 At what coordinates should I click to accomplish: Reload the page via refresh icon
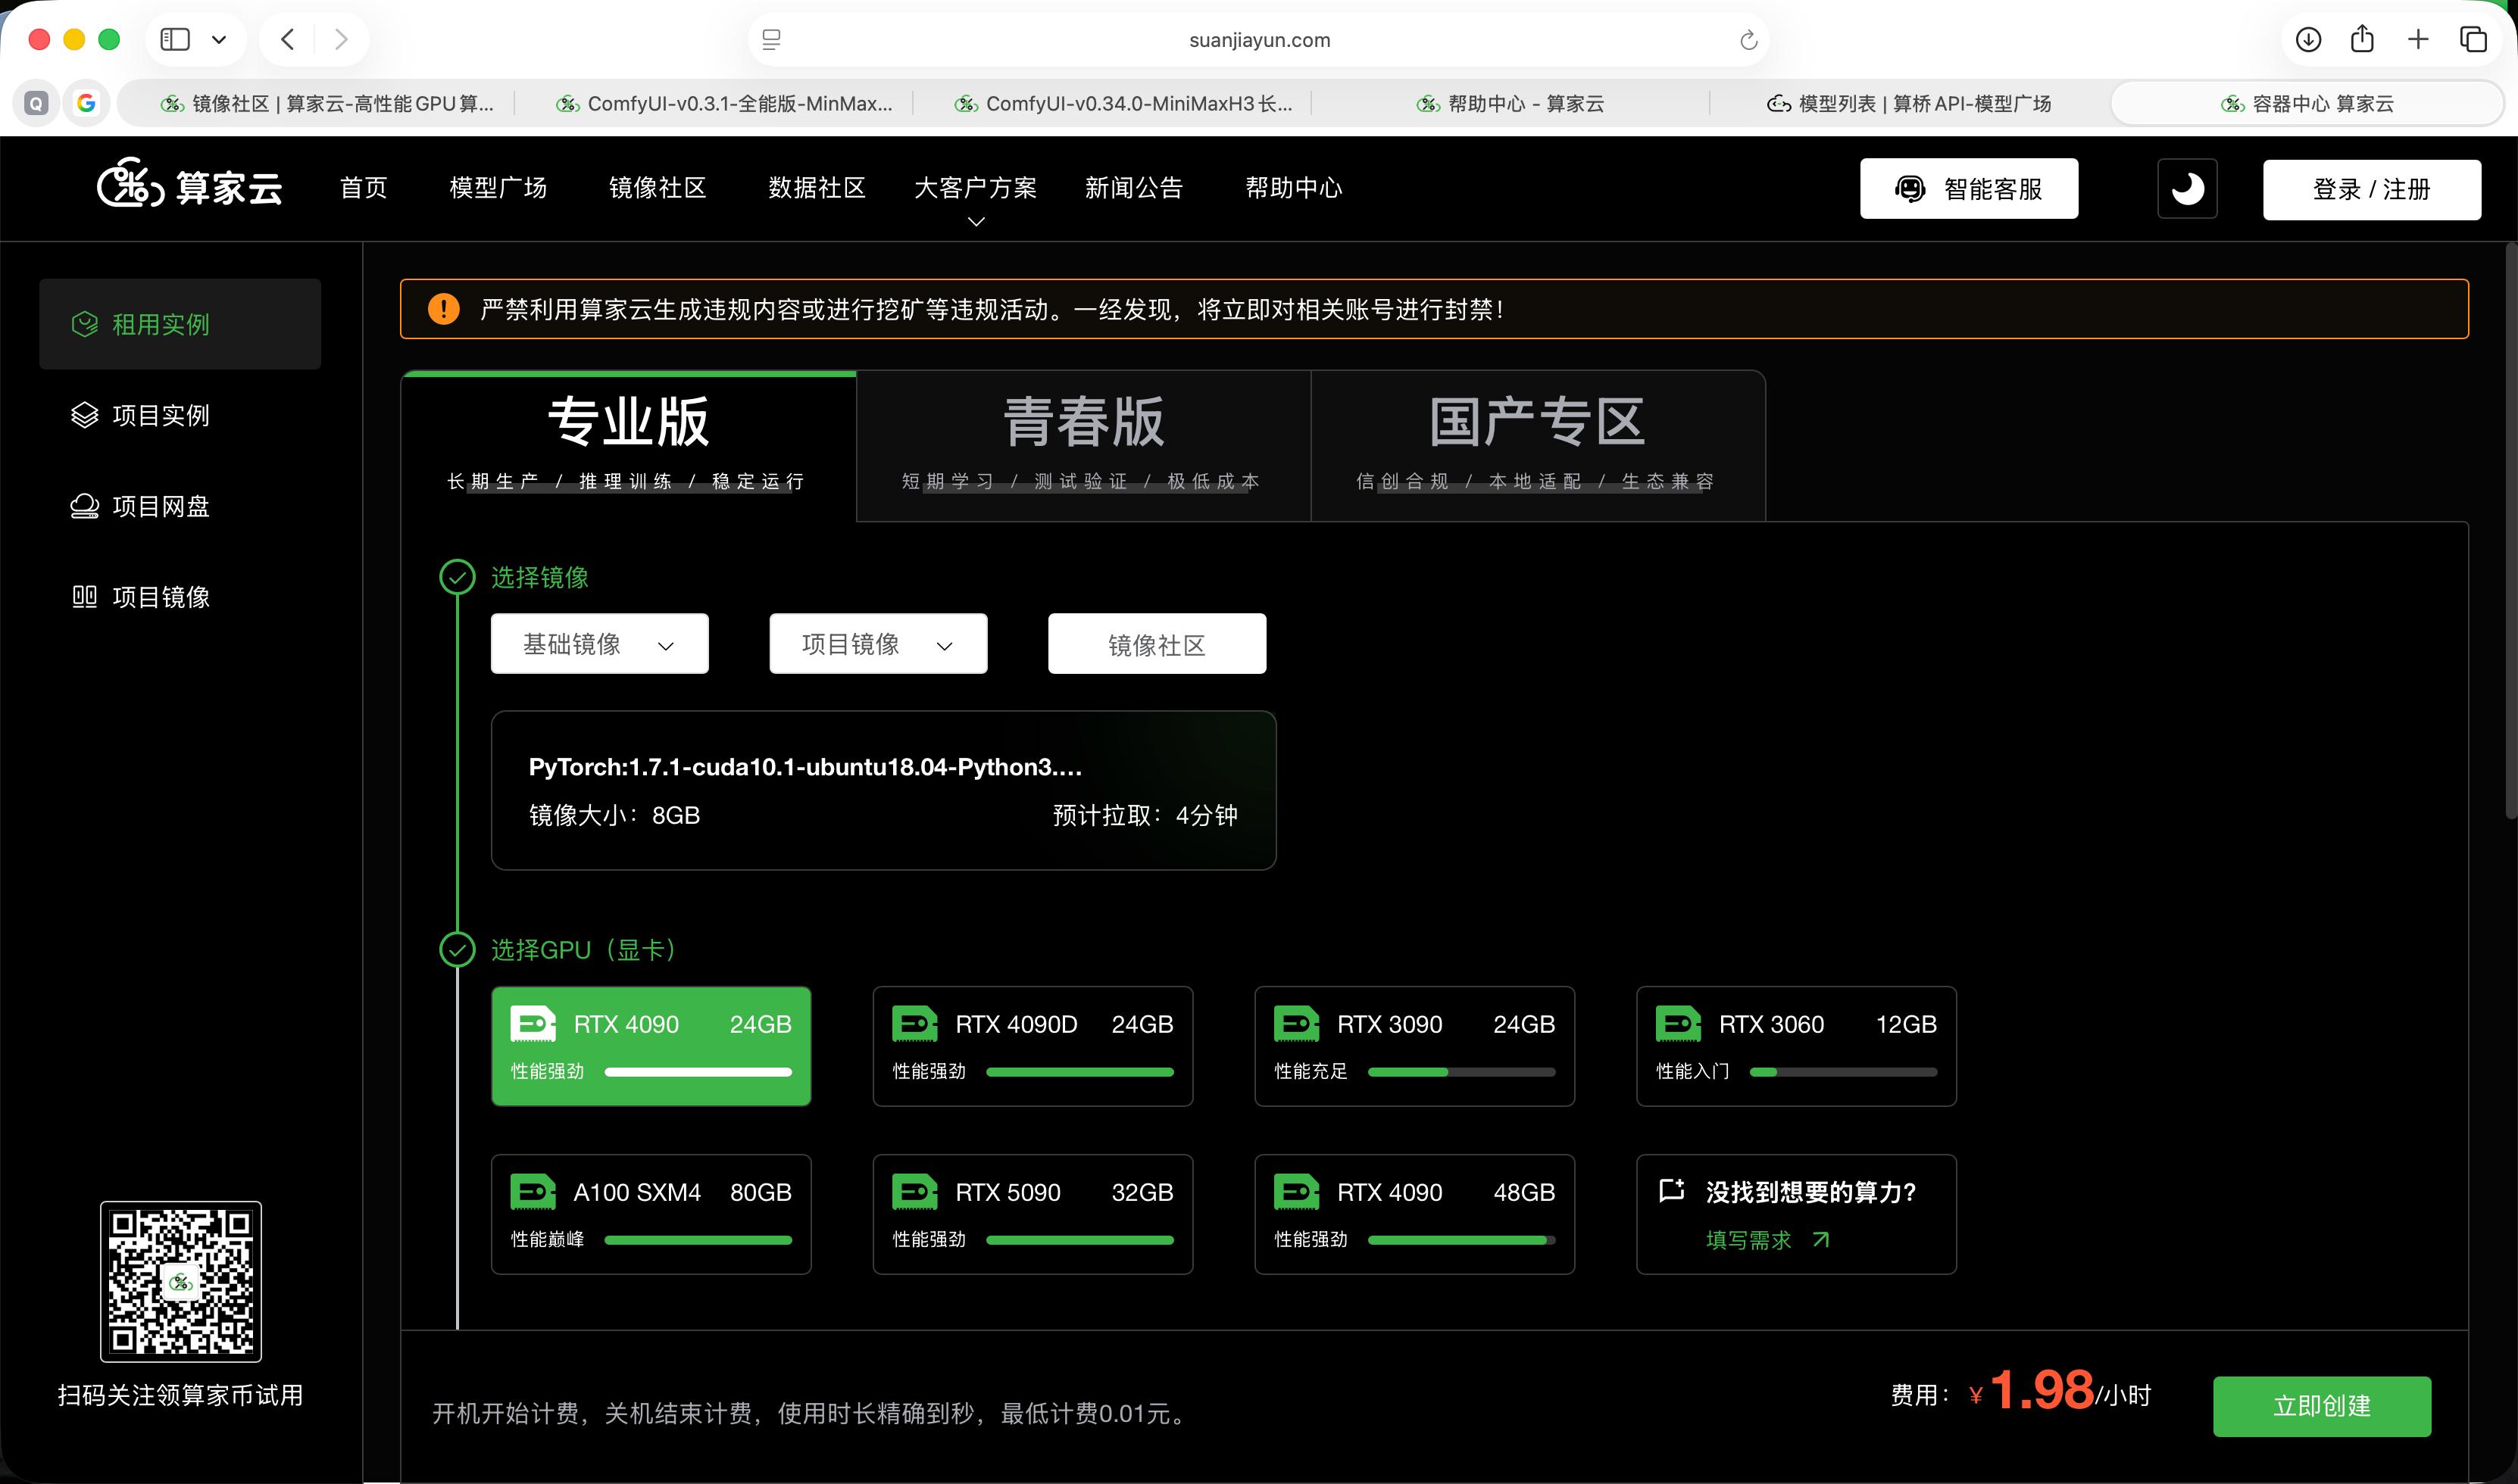(x=1748, y=40)
